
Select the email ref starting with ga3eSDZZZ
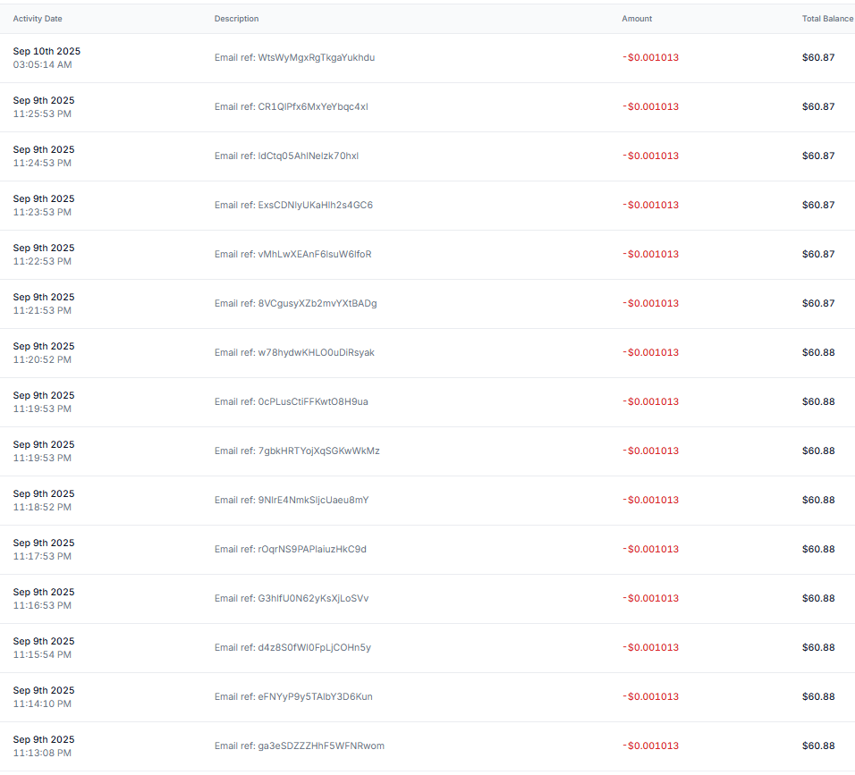299,746
